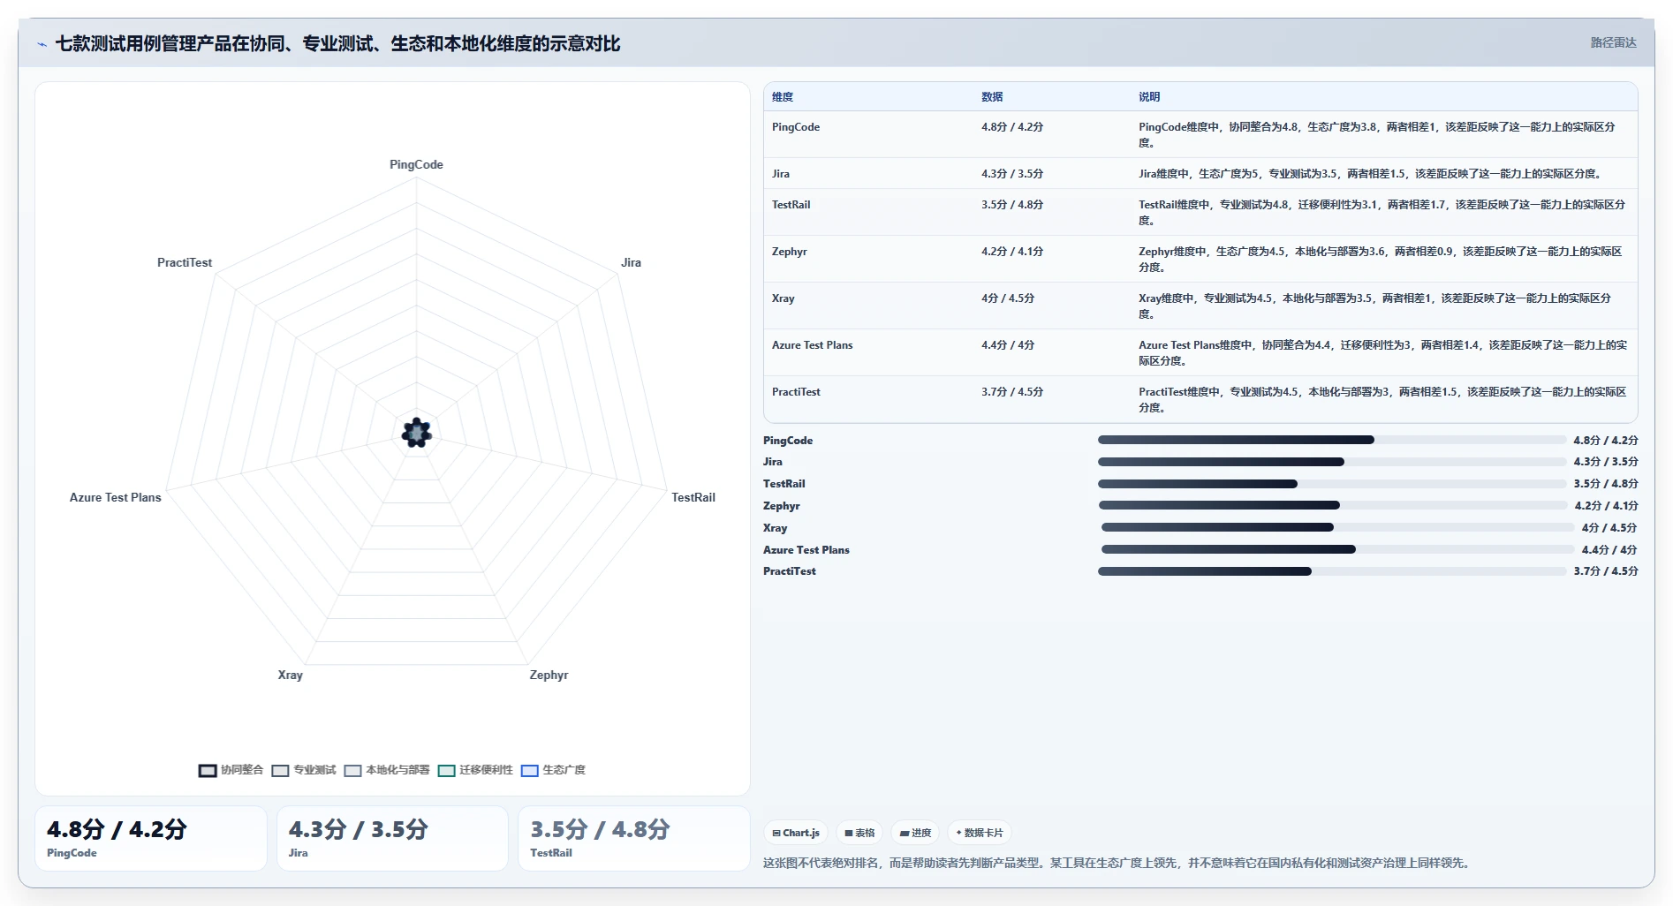Select the TestRail row in the table
Screen dimensions: 1673x906
click(1200, 212)
